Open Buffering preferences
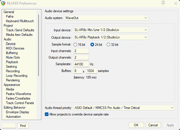Image resolution: width=180 pixels, height=130 pixels. [12, 53]
